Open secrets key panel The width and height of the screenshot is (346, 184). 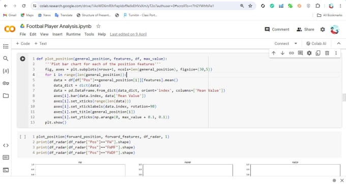6,84
